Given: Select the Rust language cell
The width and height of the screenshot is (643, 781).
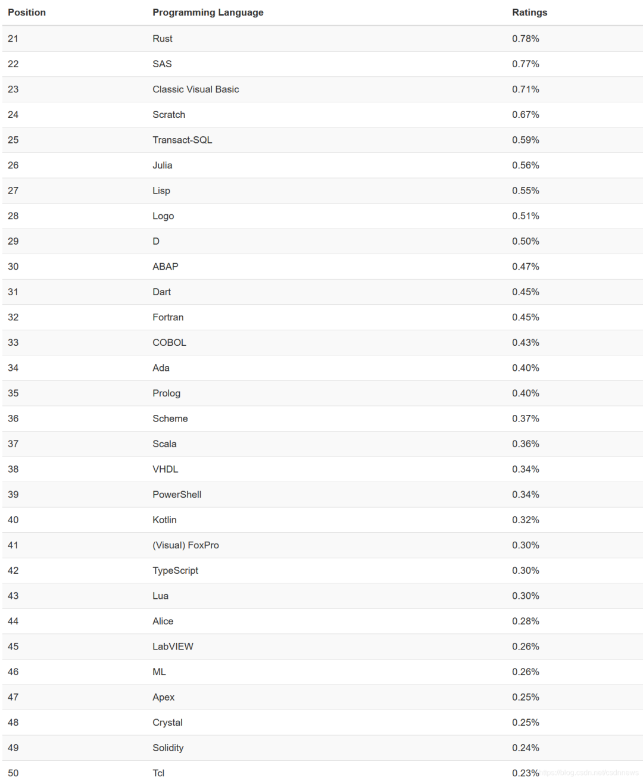Looking at the screenshot, I should (163, 39).
